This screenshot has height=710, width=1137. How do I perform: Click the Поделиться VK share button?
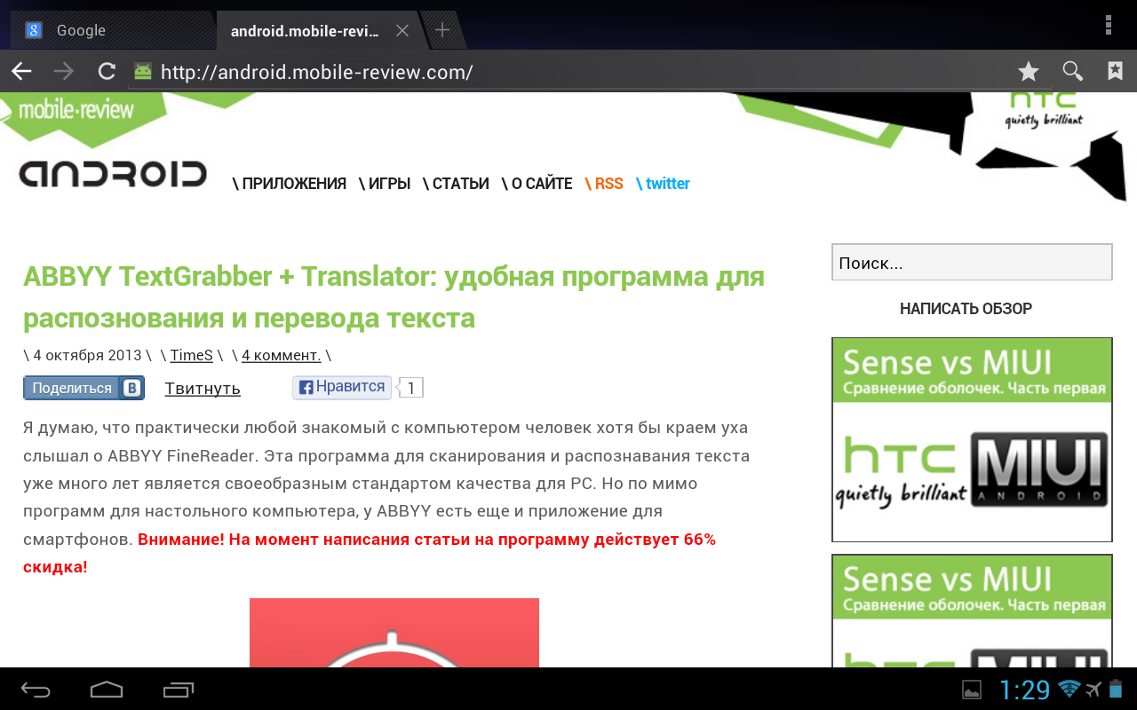pyautogui.click(x=83, y=388)
